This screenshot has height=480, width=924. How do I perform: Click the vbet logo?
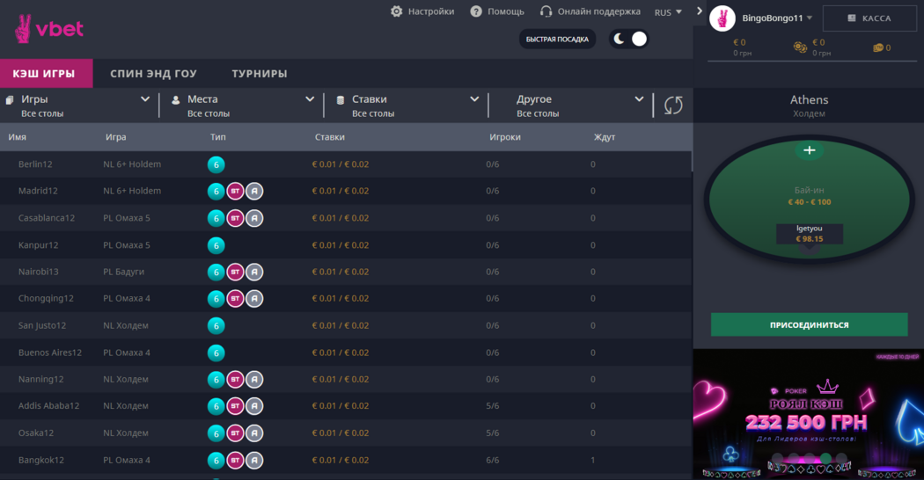pyautogui.click(x=49, y=29)
